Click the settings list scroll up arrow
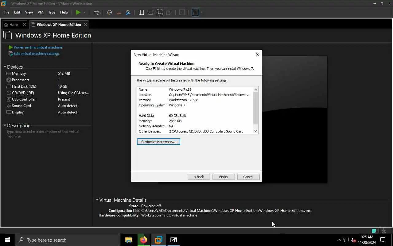 coord(255,89)
